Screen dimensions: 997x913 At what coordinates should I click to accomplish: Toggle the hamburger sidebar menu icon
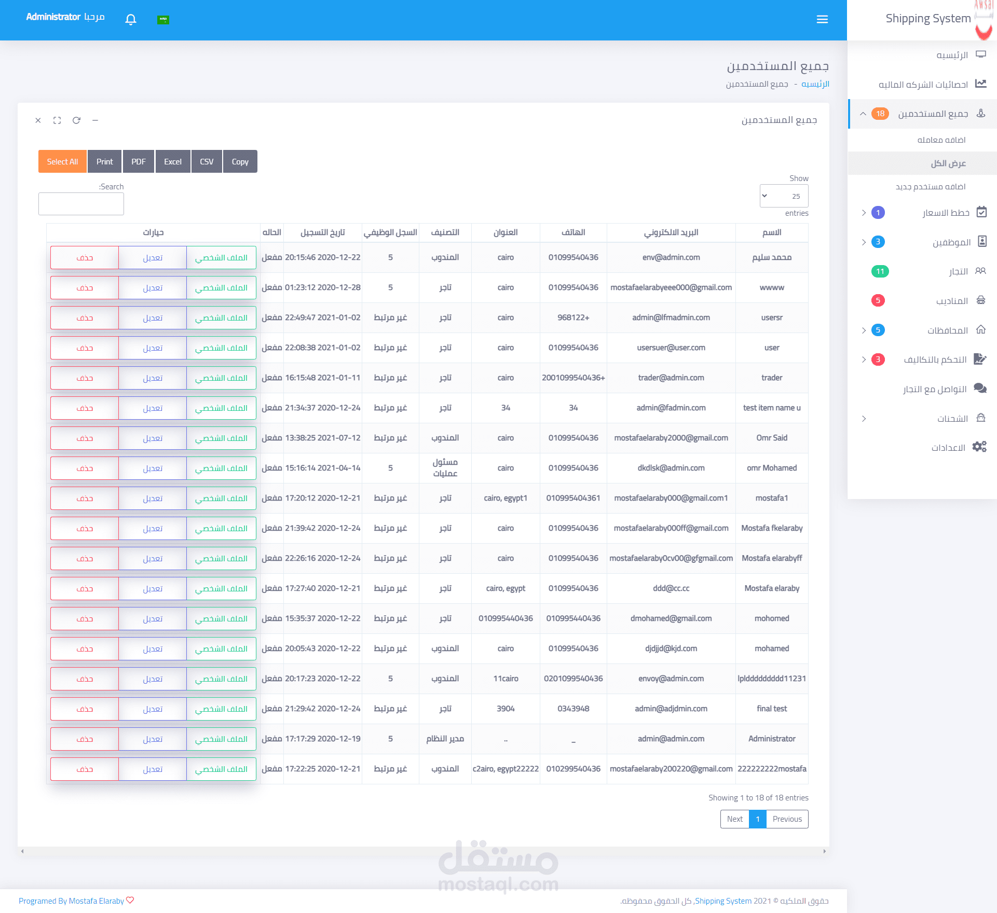point(822,19)
